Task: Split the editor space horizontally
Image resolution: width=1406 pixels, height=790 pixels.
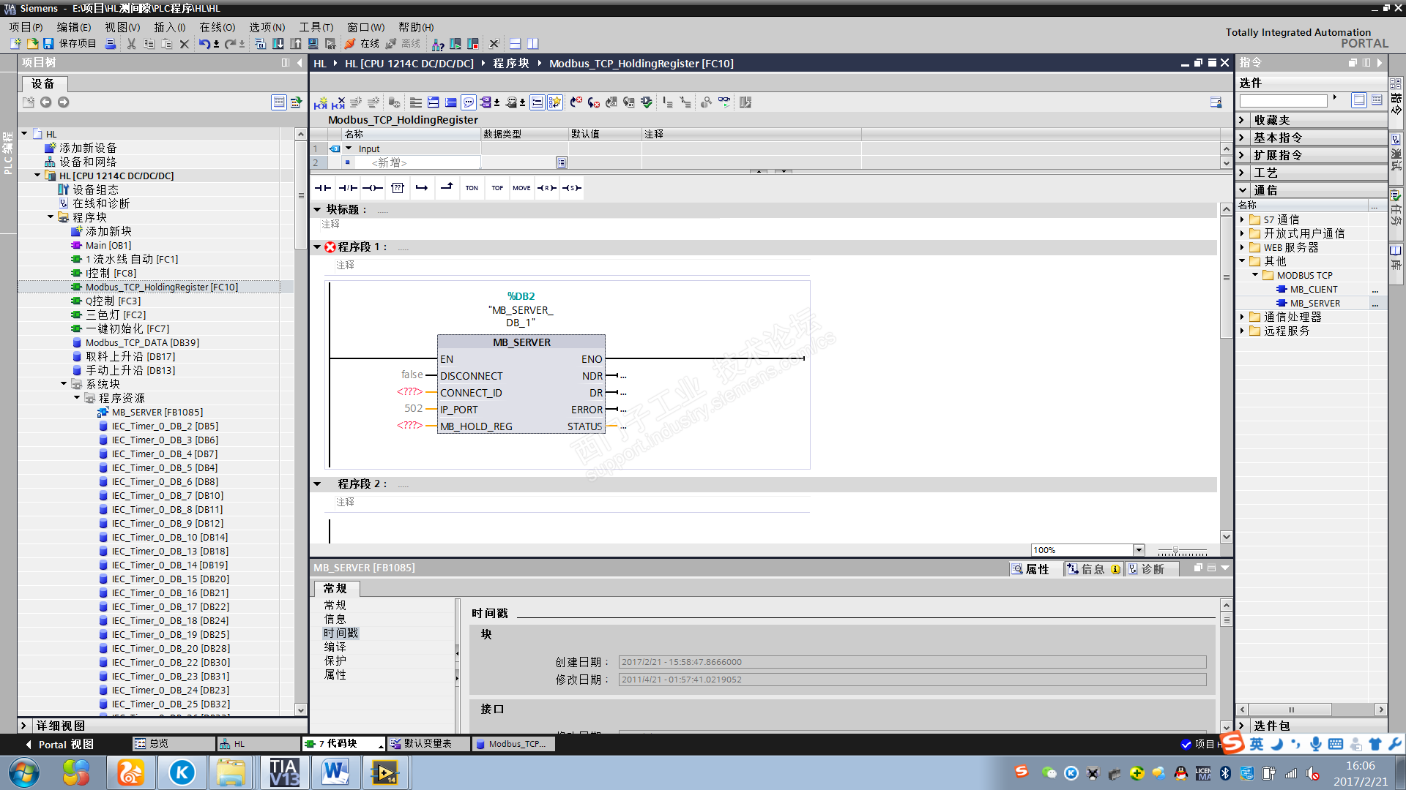Action: [515, 44]
